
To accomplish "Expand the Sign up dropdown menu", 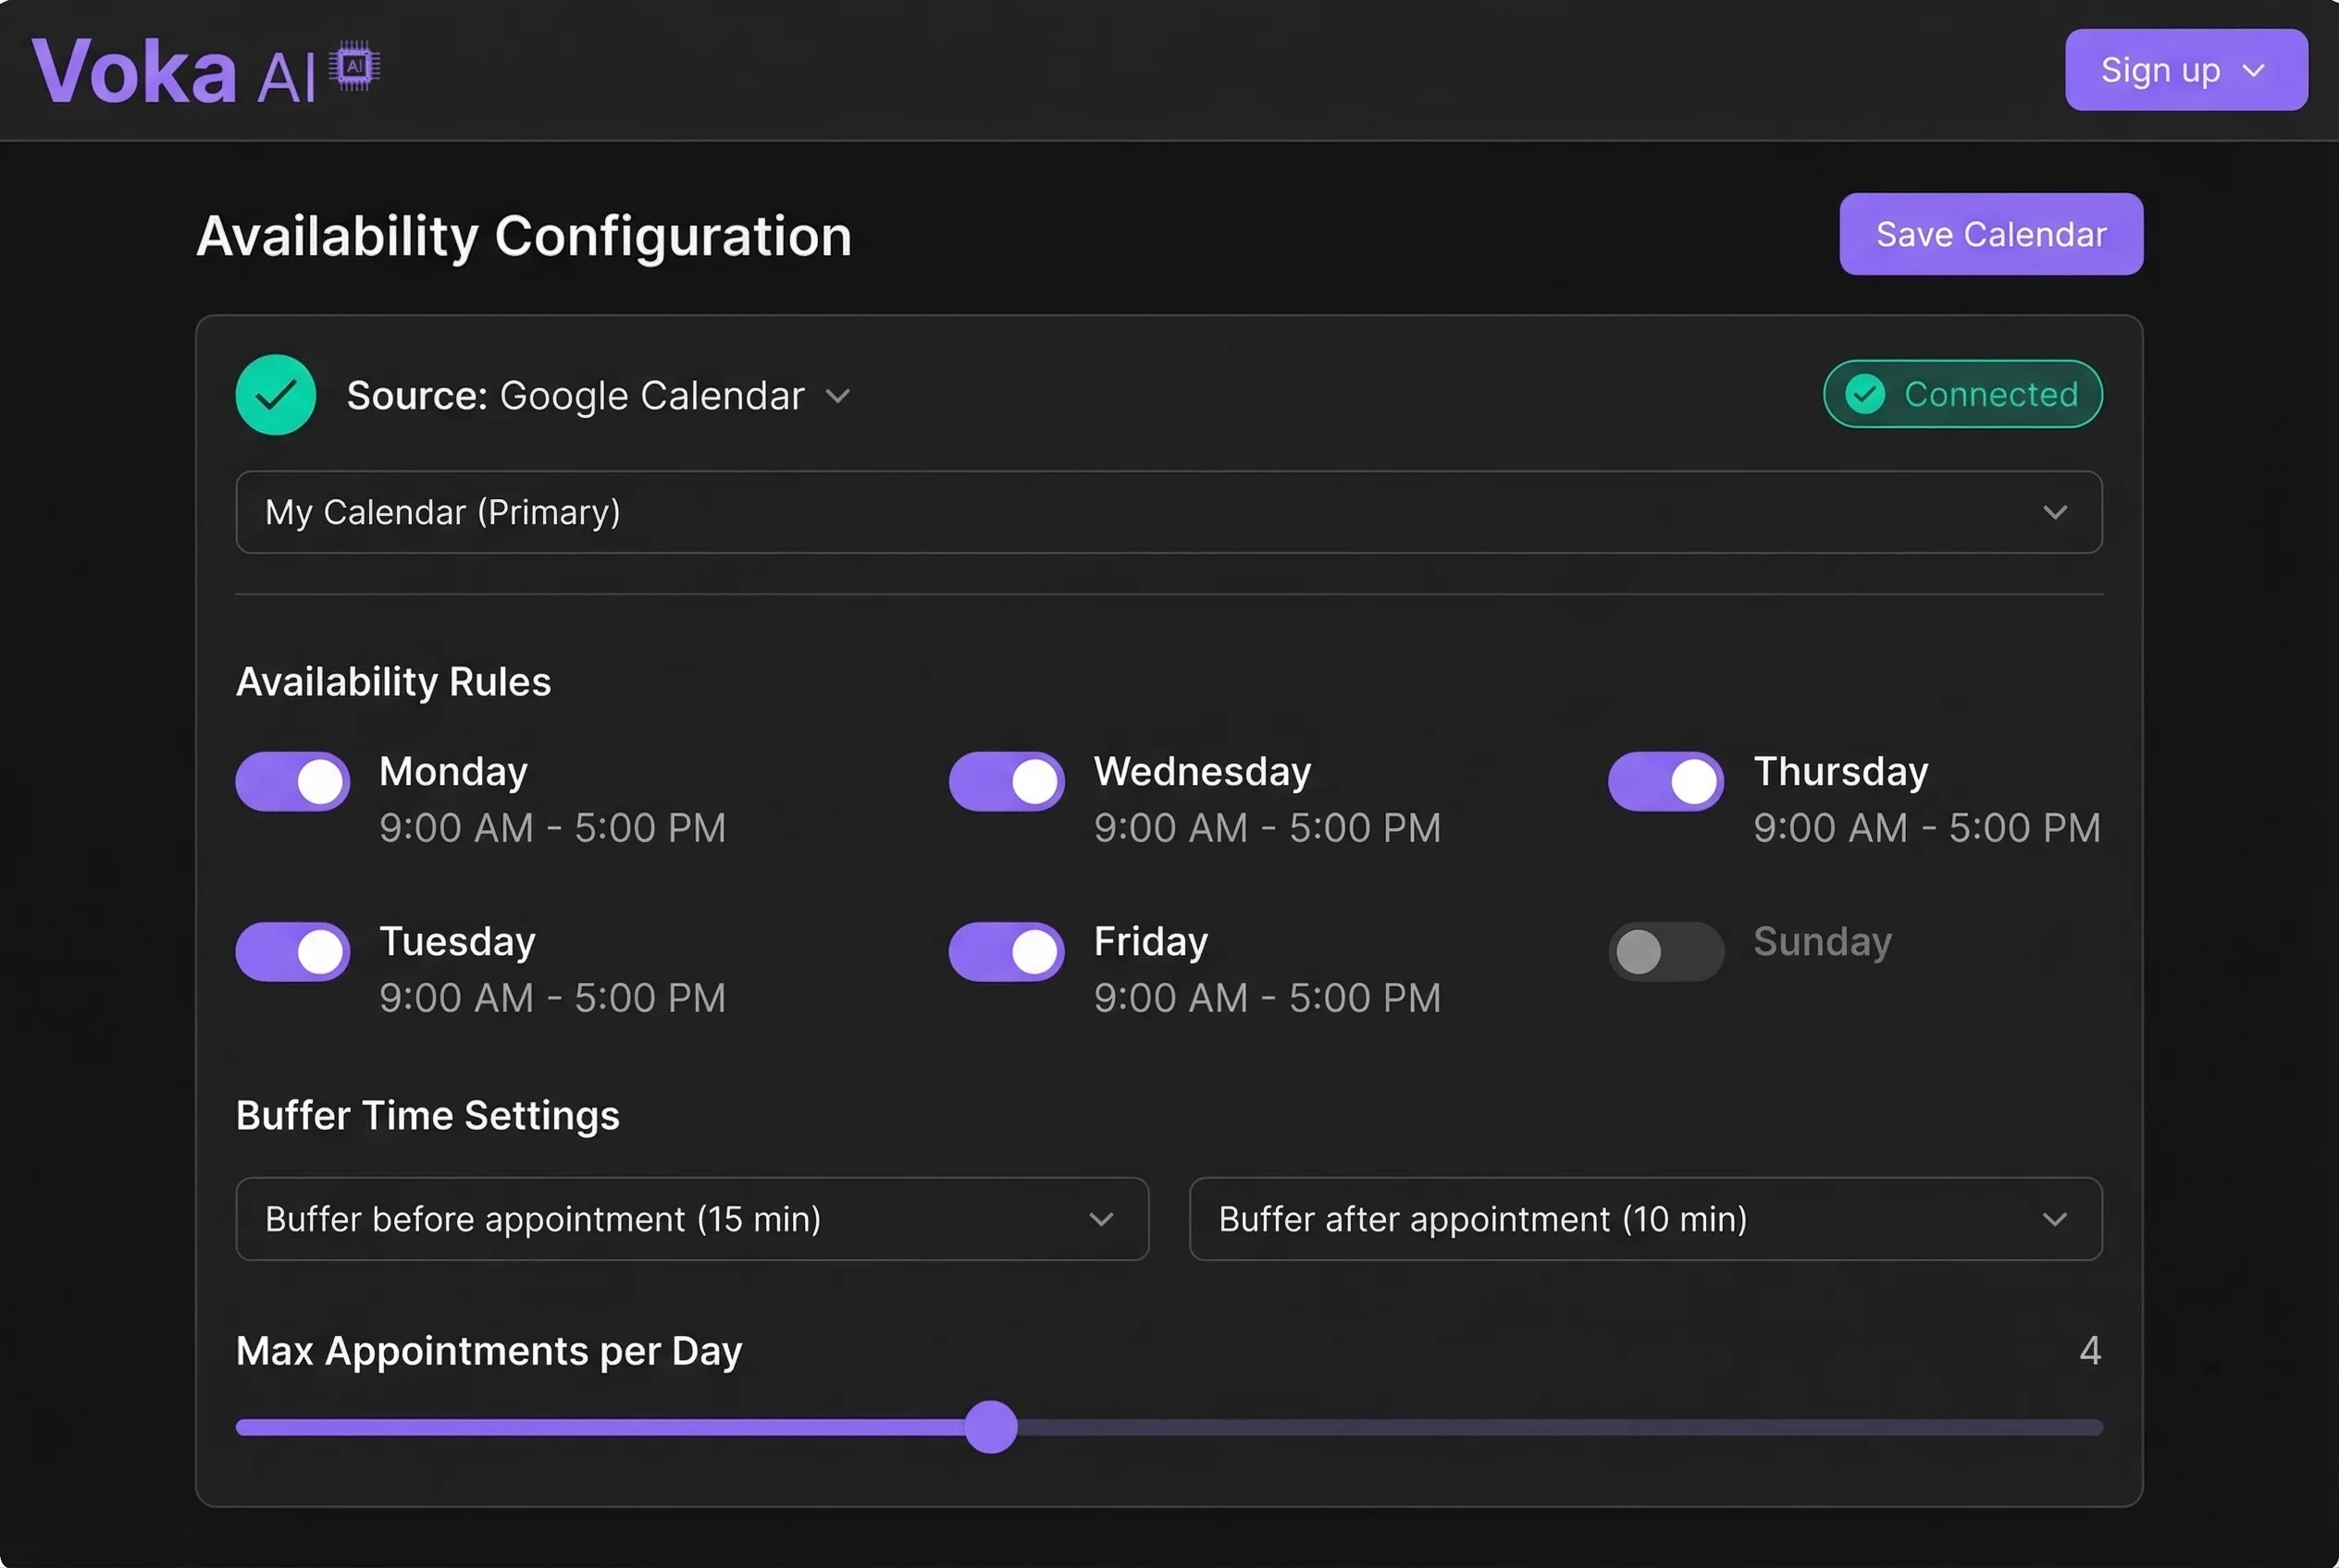I will [x=2255, y=70].
